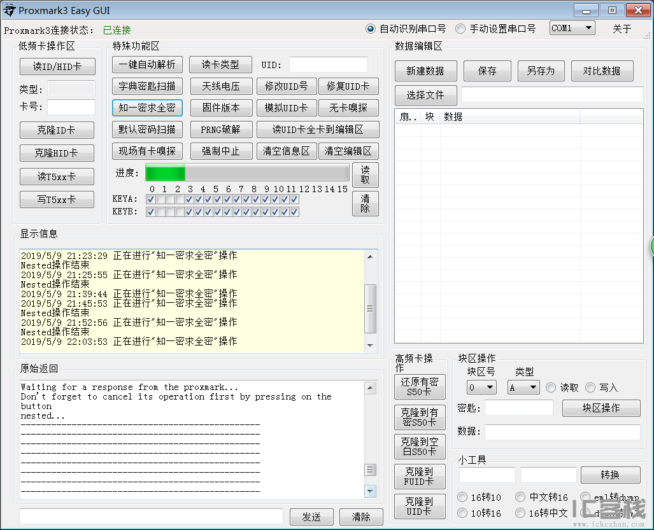Click 无卡嗅探 button
Screen dimensions: 654x530
pos(348,108)
